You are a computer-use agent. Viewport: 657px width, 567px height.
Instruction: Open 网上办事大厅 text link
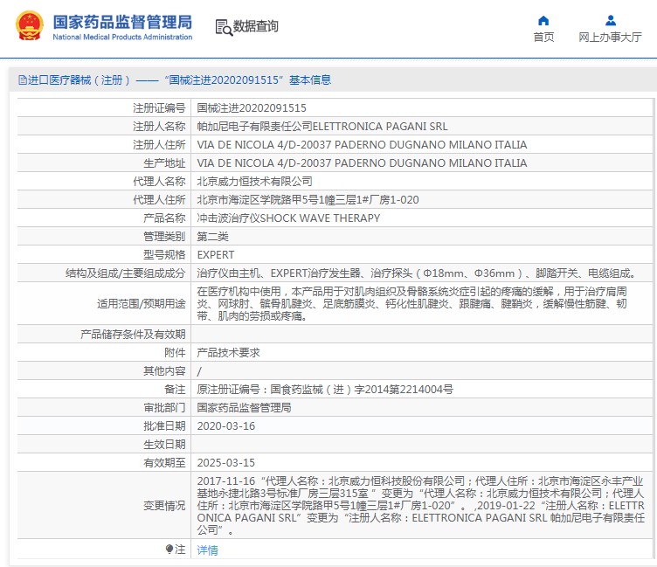click(x=610, y=37)
